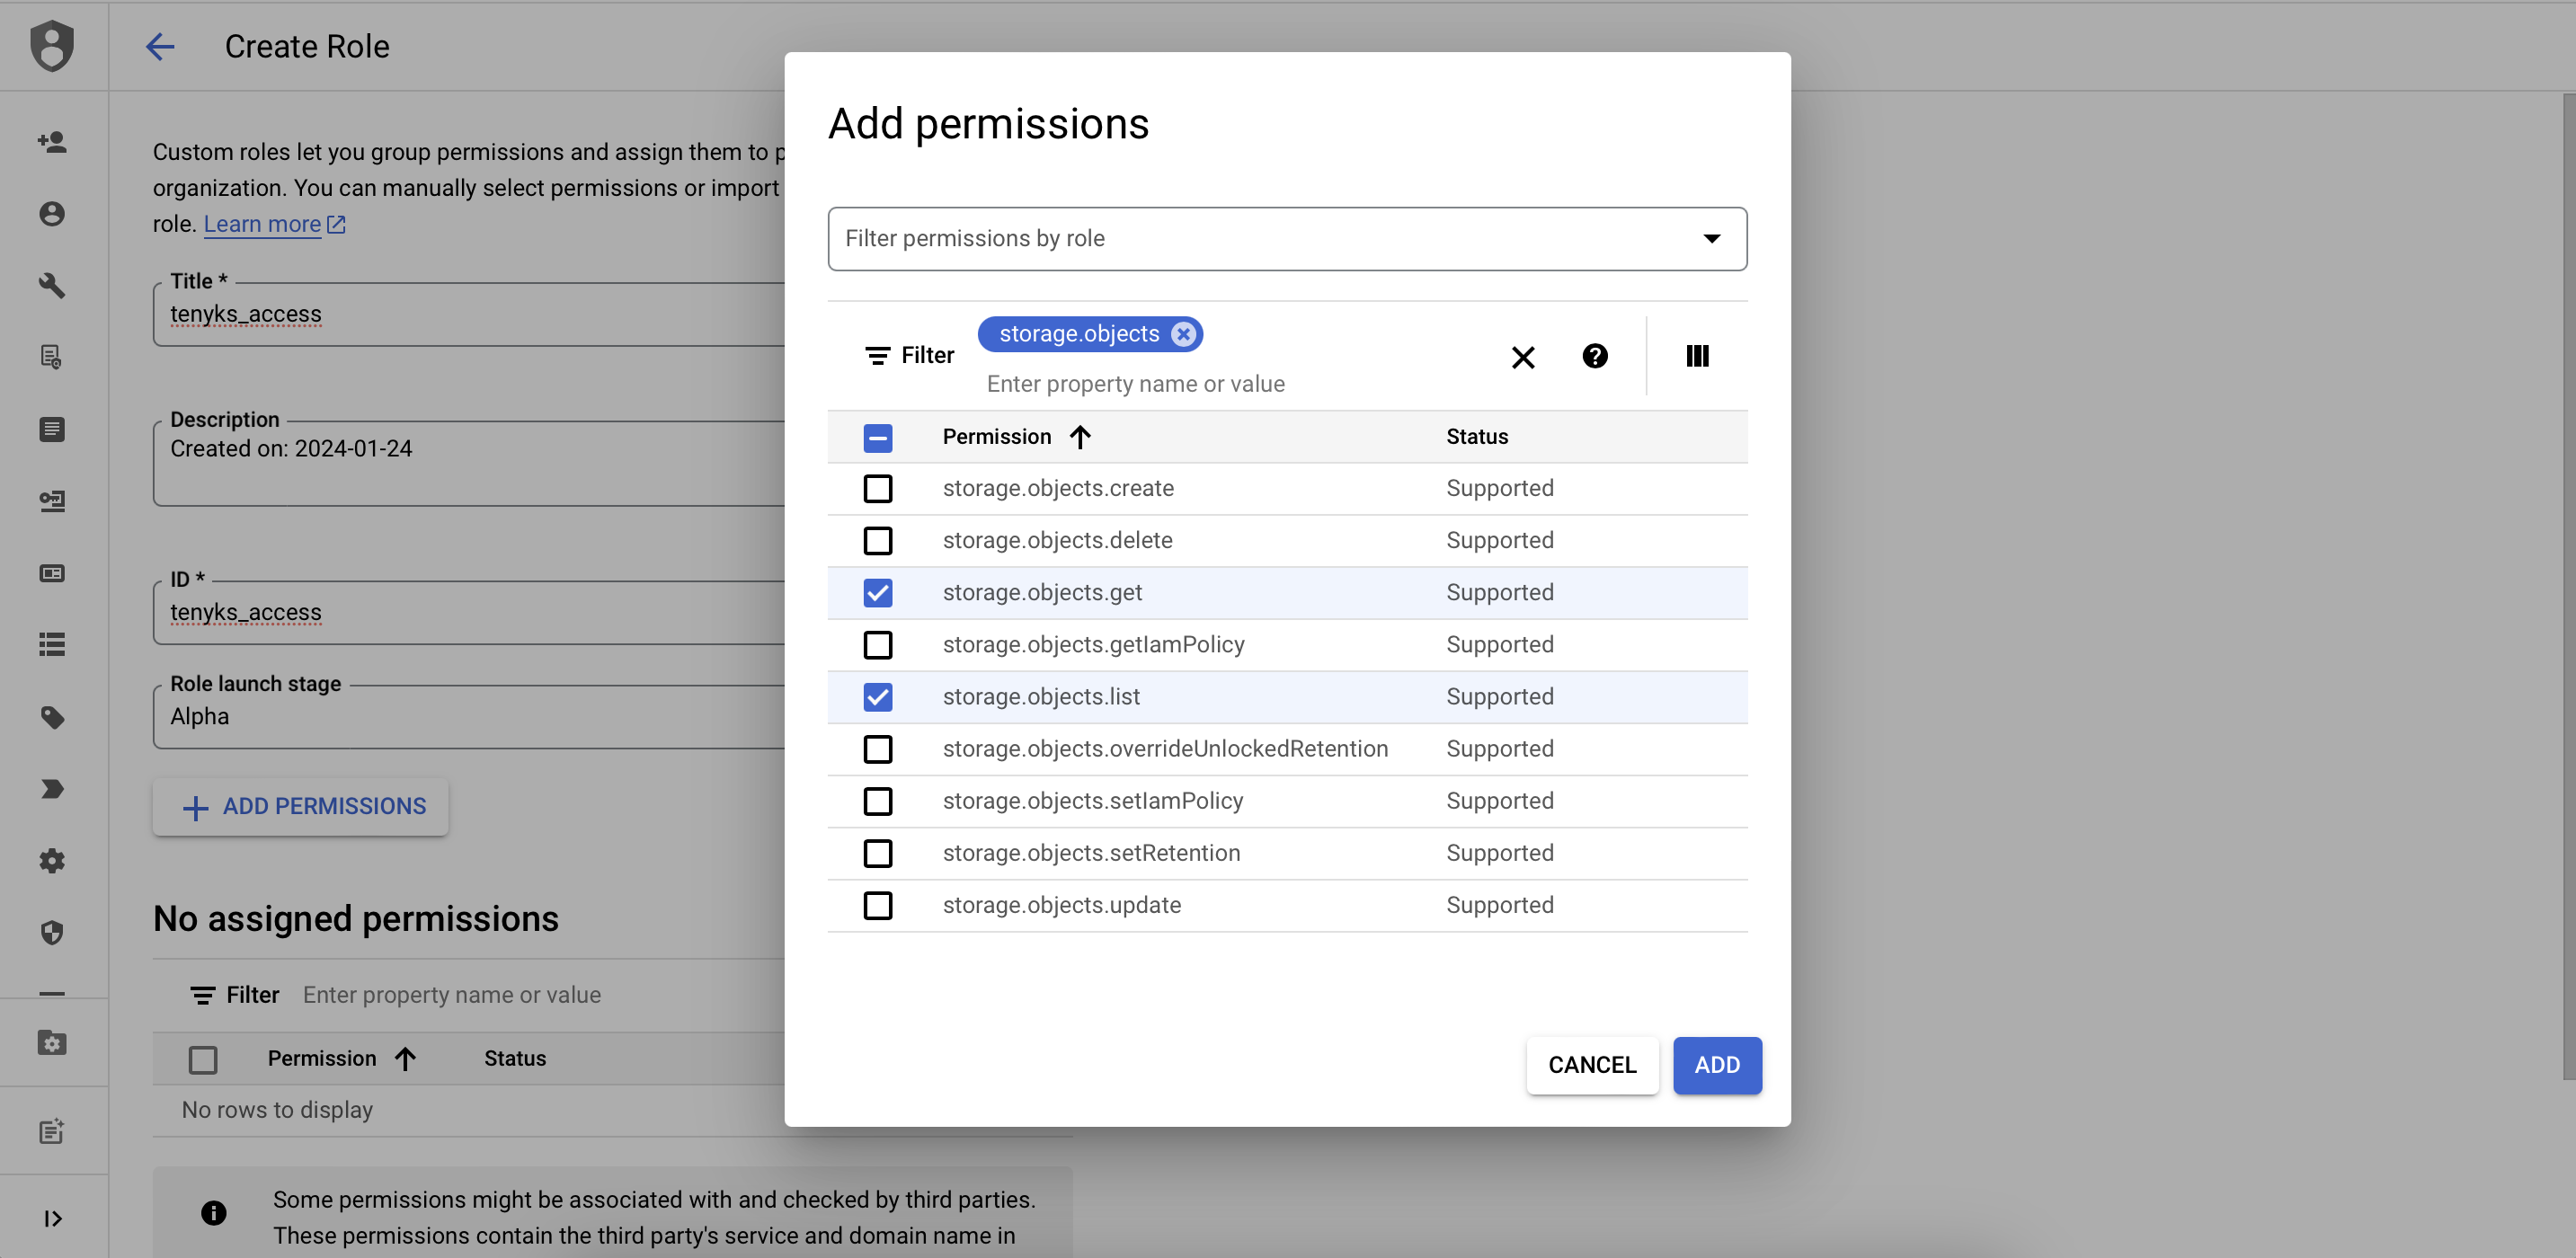This screenshot has height=1258, width=2576.
Task: Click the CANCEL button to dismiss dialog
Action: coord(1592,1064)
